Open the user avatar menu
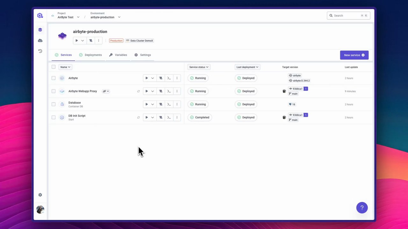Image resolution: width=408 pixels, height=229 pixels. [40, 210]
